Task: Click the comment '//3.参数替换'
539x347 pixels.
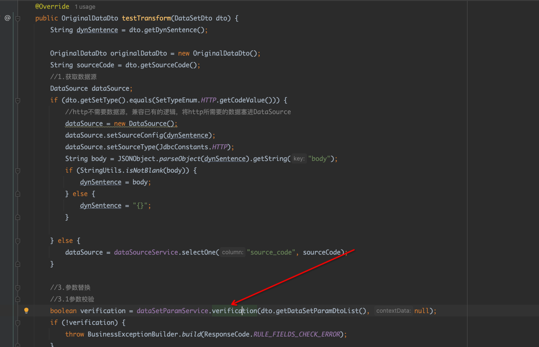Action: click(70, 287)
